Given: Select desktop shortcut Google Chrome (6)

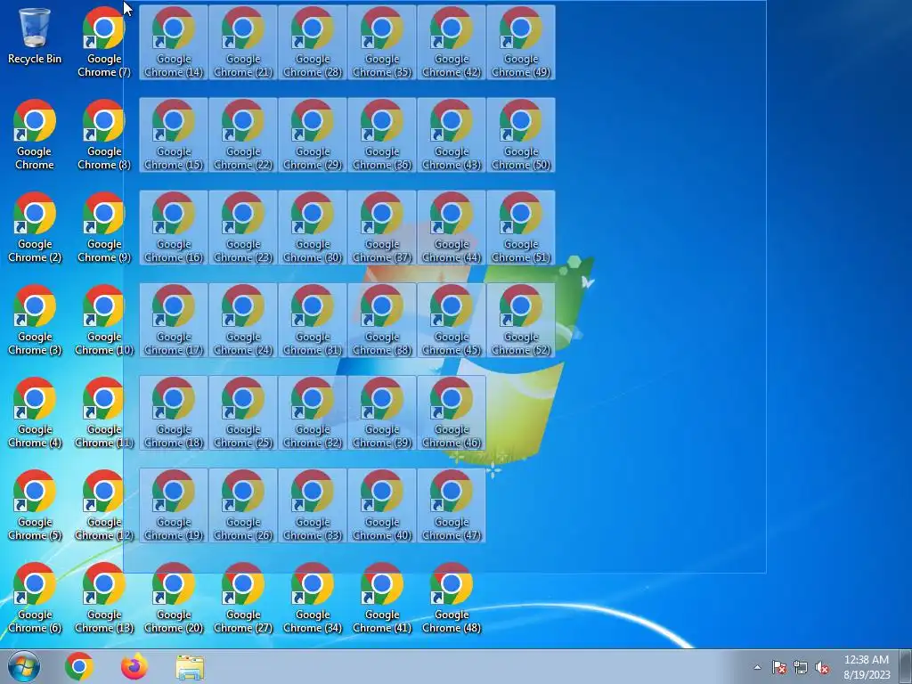Looking at the screenshot, I should [35, 598].
